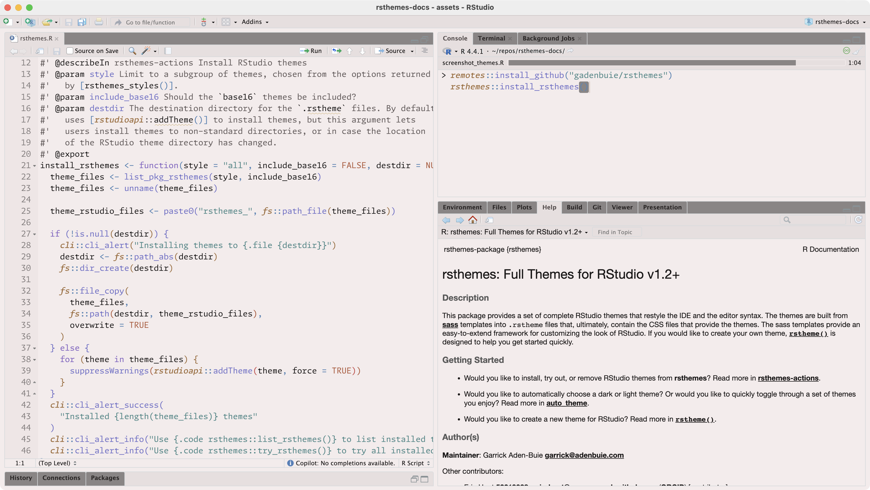Image resolution: width=870 pixels, height=490 pixels.
Task: Click the workspace panes grid icon
Action: coord(226,22)
